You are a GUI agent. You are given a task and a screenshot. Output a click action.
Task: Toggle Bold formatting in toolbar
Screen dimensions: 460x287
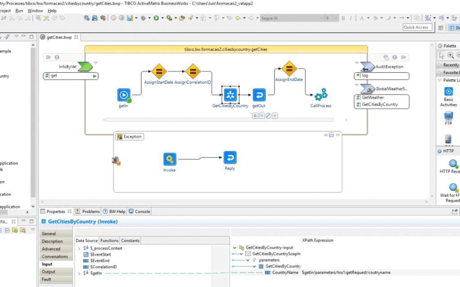tap(343, 18)
